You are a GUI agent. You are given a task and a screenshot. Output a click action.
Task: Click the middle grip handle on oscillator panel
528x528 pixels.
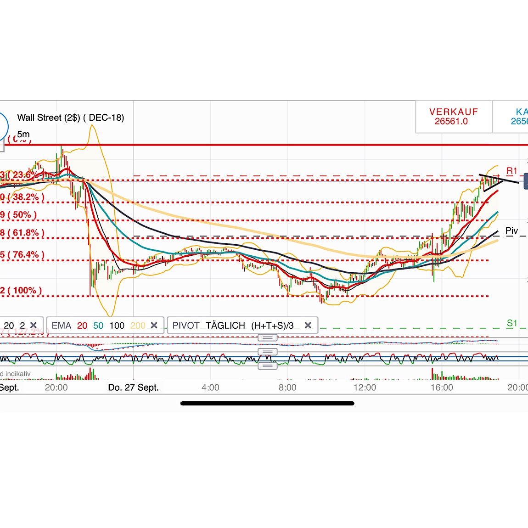tap(268, 352)
